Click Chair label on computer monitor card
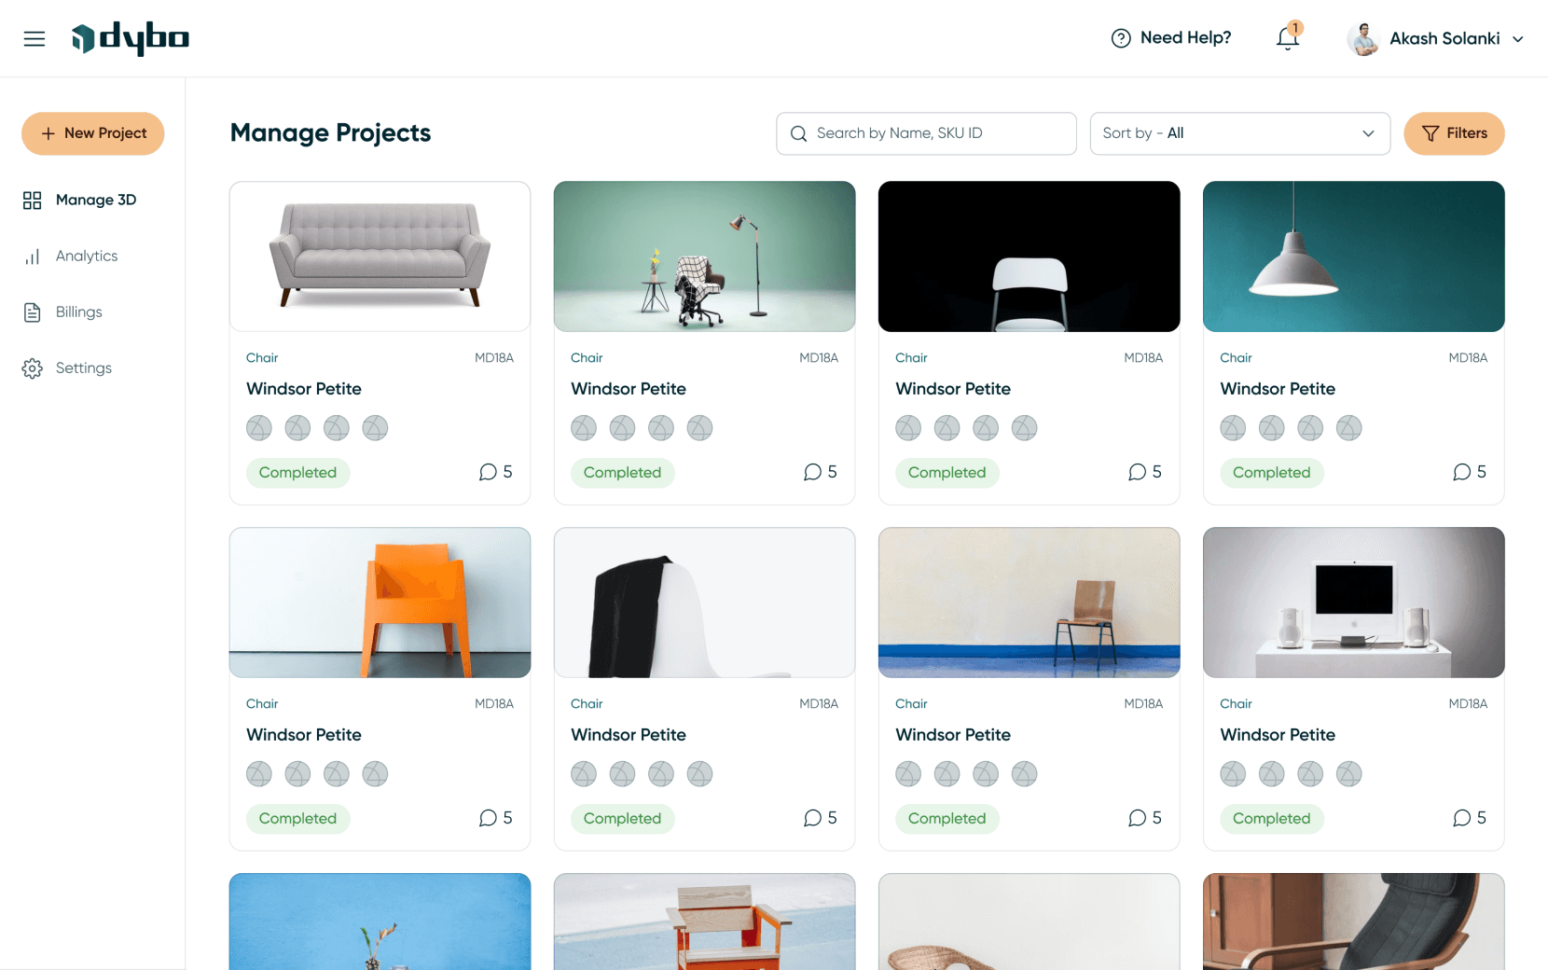Viewport: 1548px width, 970px height. click(1236, 704)
